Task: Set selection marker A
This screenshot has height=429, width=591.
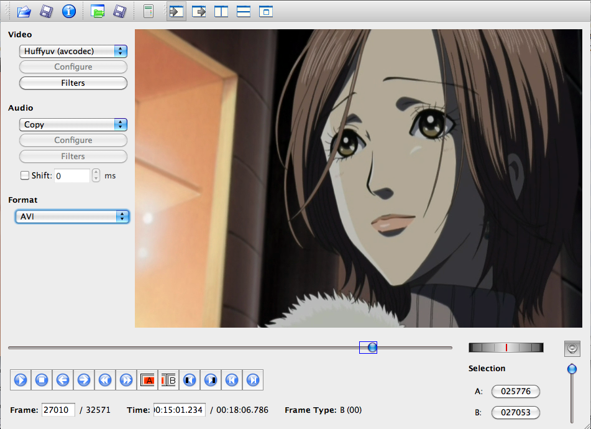Action: pos(147,380)
